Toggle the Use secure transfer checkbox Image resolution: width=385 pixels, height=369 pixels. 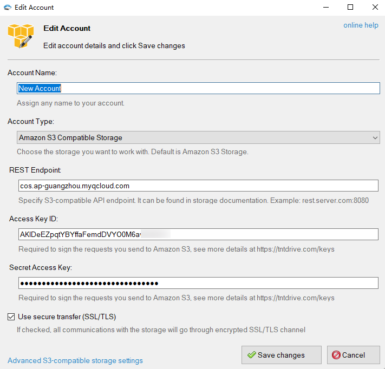(x=11, y=317)
